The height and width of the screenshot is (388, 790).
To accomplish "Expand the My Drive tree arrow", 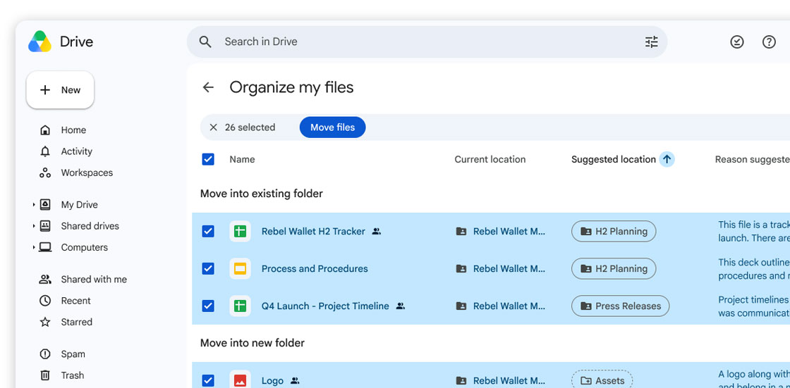I will (x=34, y=205).
